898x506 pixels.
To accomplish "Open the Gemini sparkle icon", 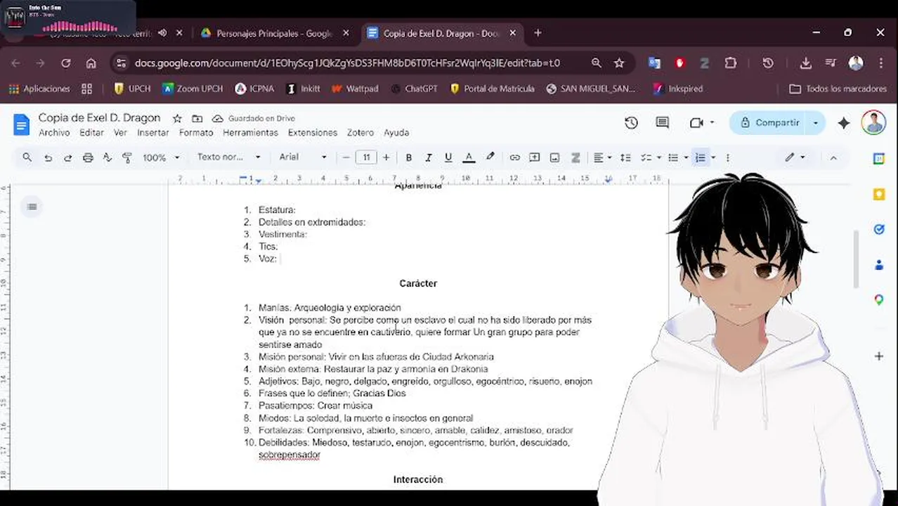I will tap(844, 123).
